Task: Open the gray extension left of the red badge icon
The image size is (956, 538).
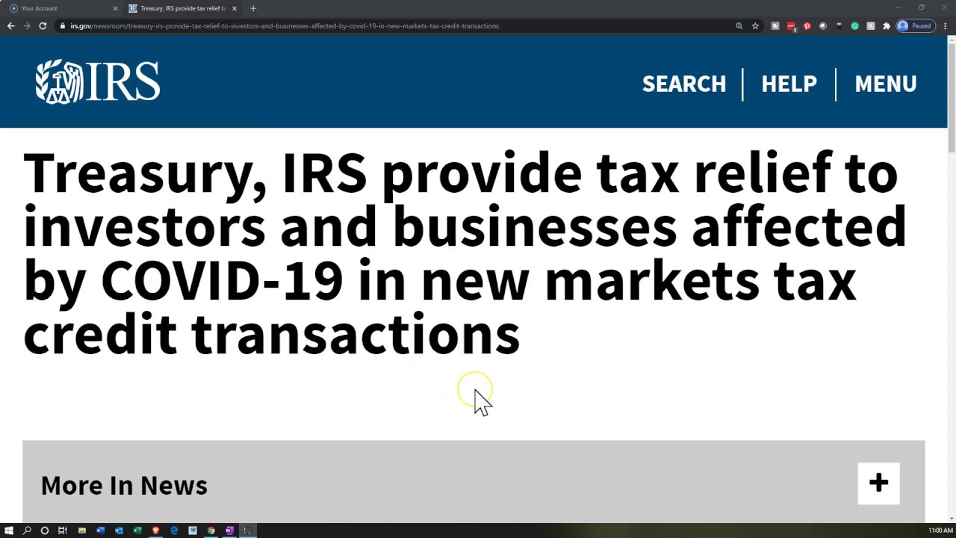Action: tap(775, 26)
